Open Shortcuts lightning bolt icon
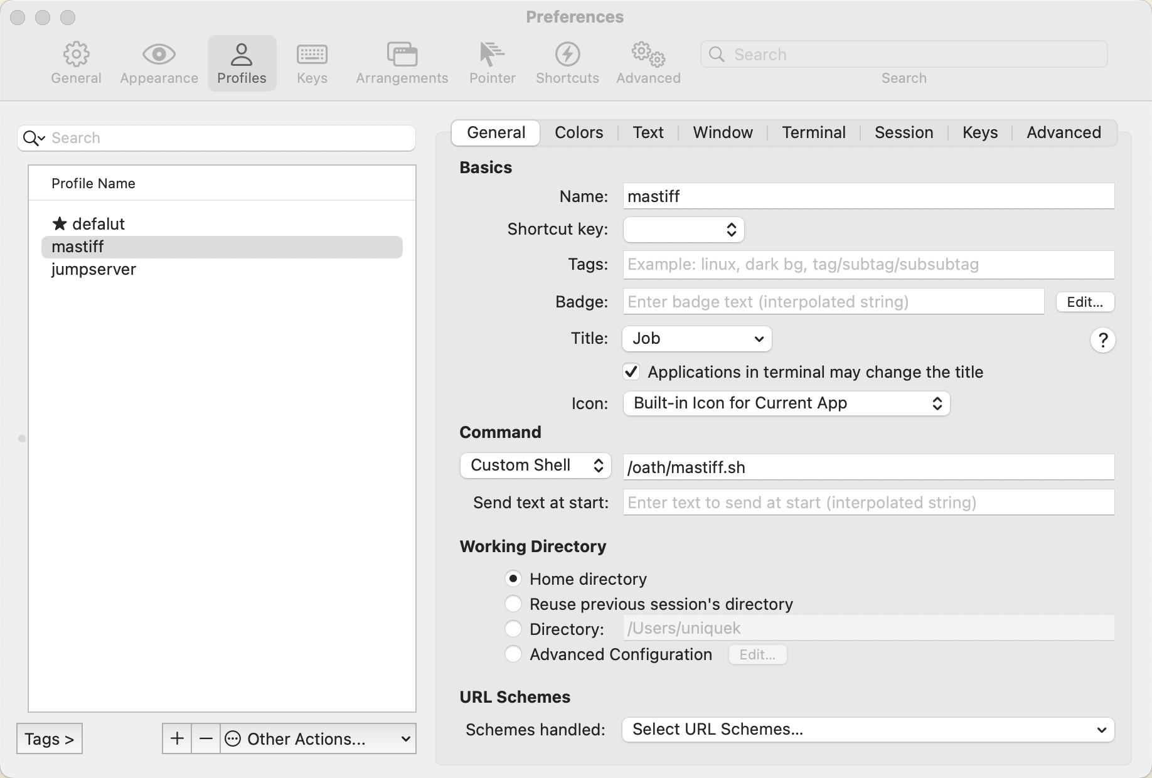1152x778 pixels. click(x=567, y=55)
